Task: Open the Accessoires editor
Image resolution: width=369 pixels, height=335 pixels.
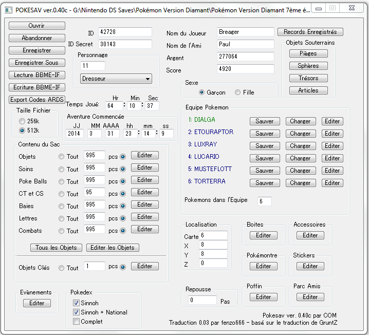Action: point(310,235)
